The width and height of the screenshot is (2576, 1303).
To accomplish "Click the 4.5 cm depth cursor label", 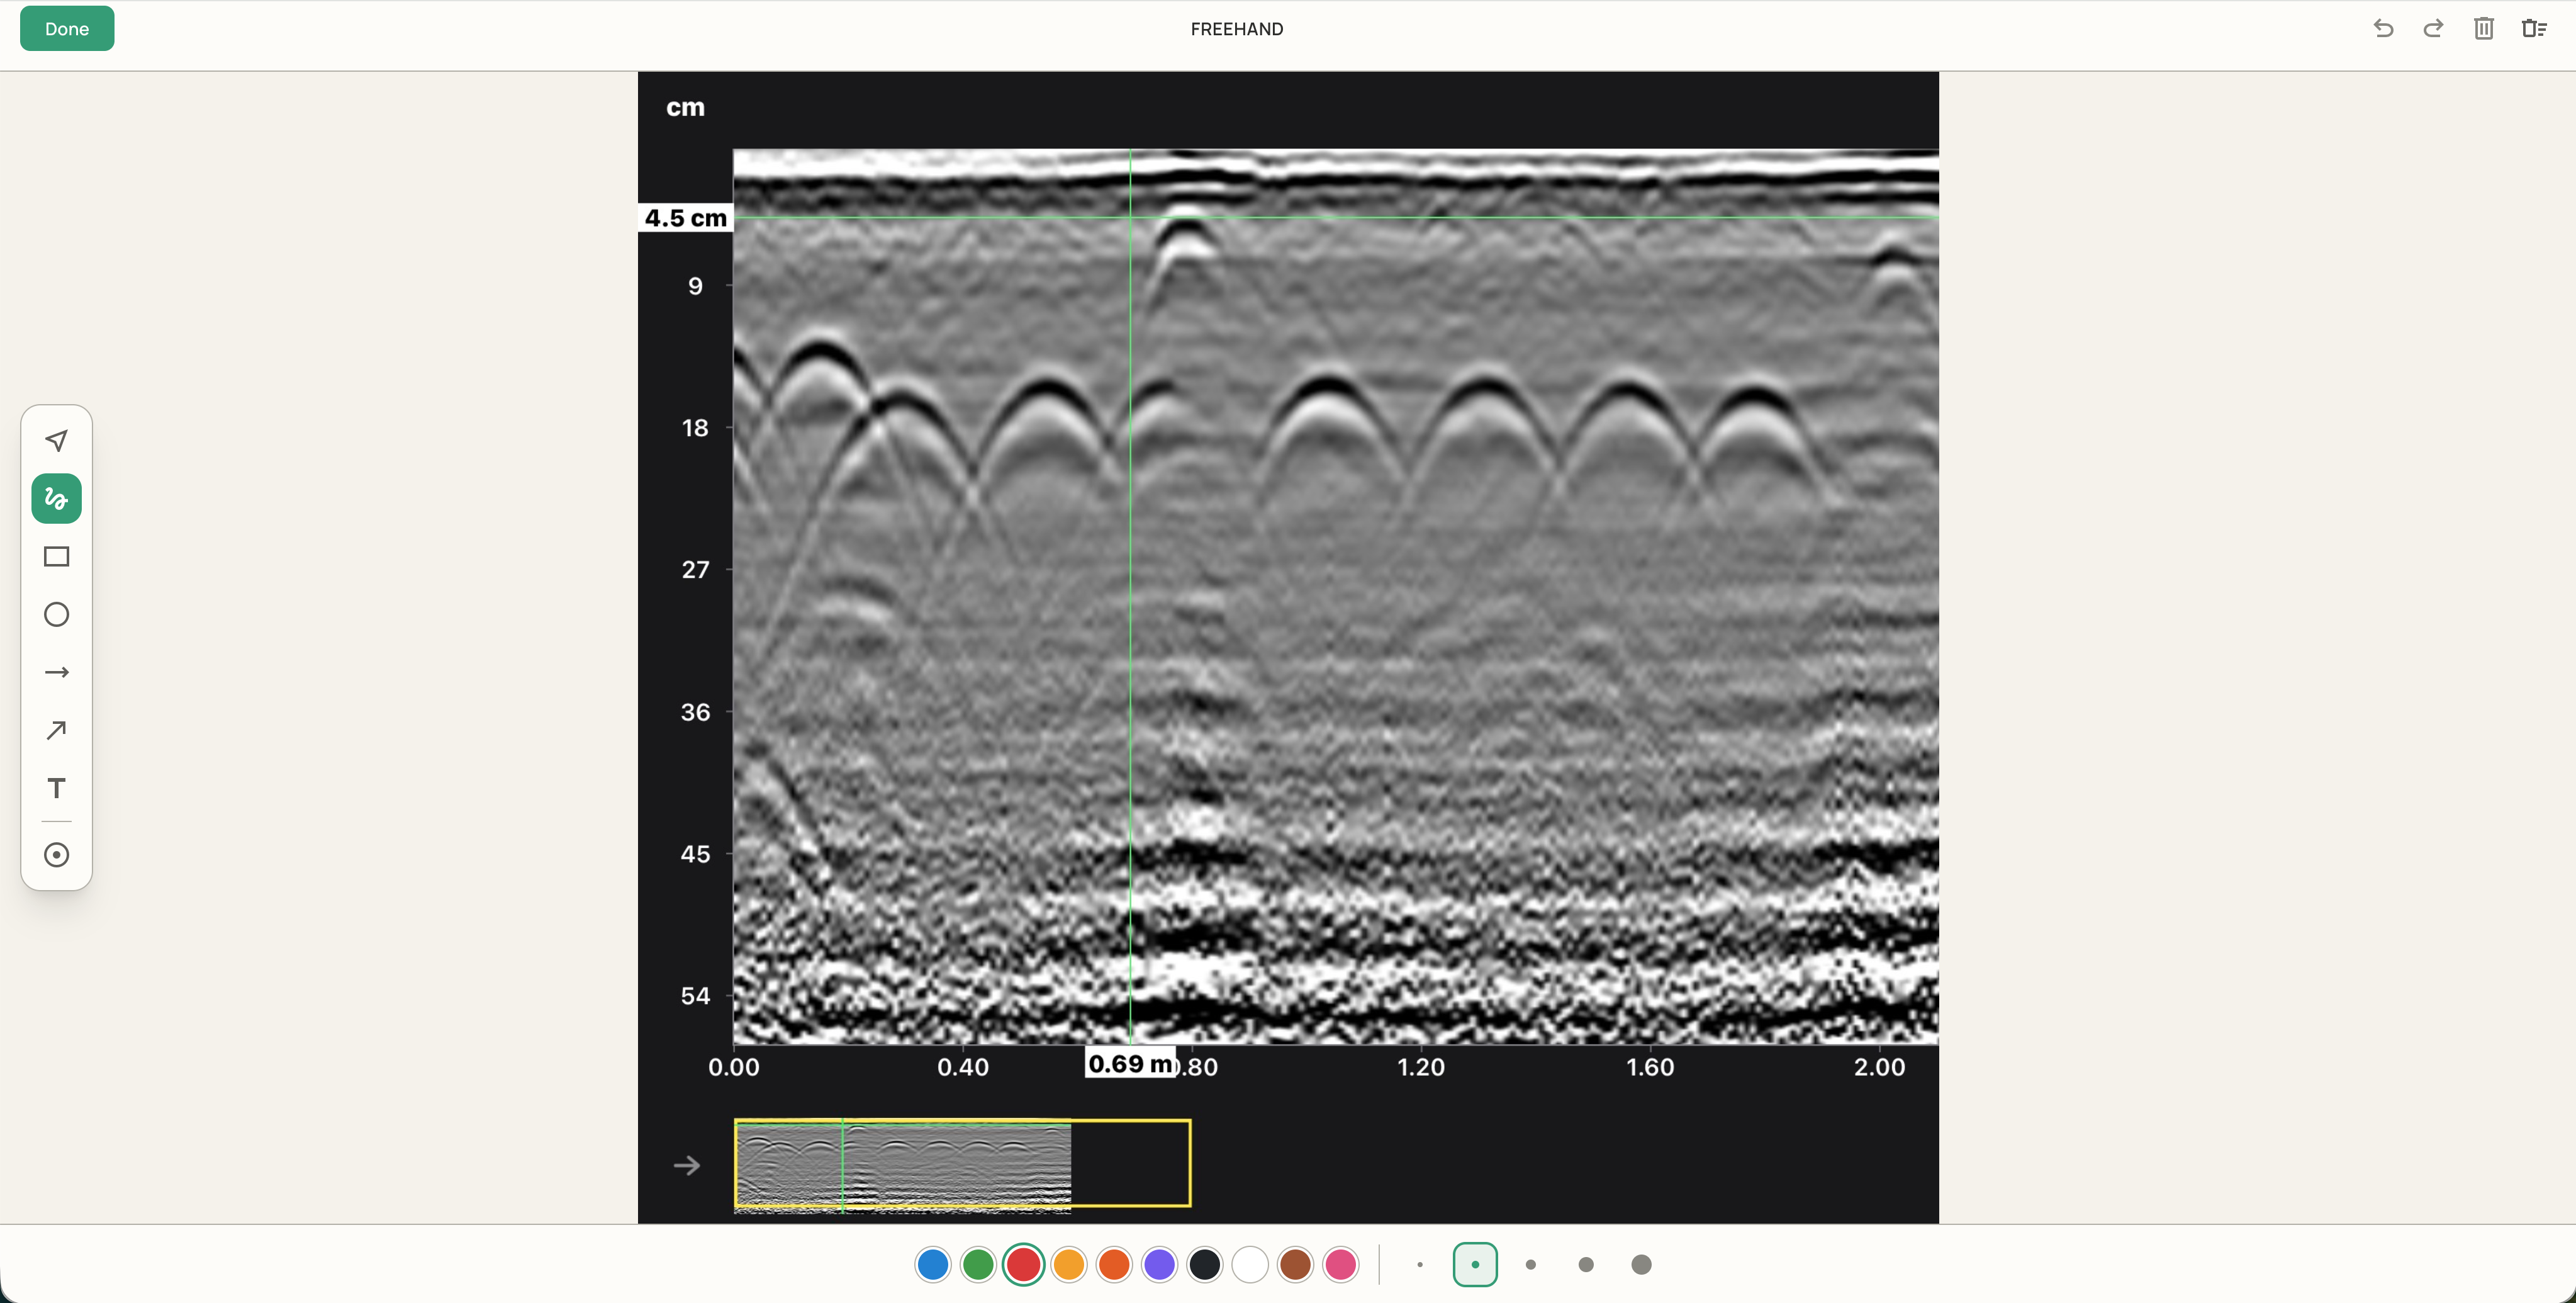I will 686,218.
